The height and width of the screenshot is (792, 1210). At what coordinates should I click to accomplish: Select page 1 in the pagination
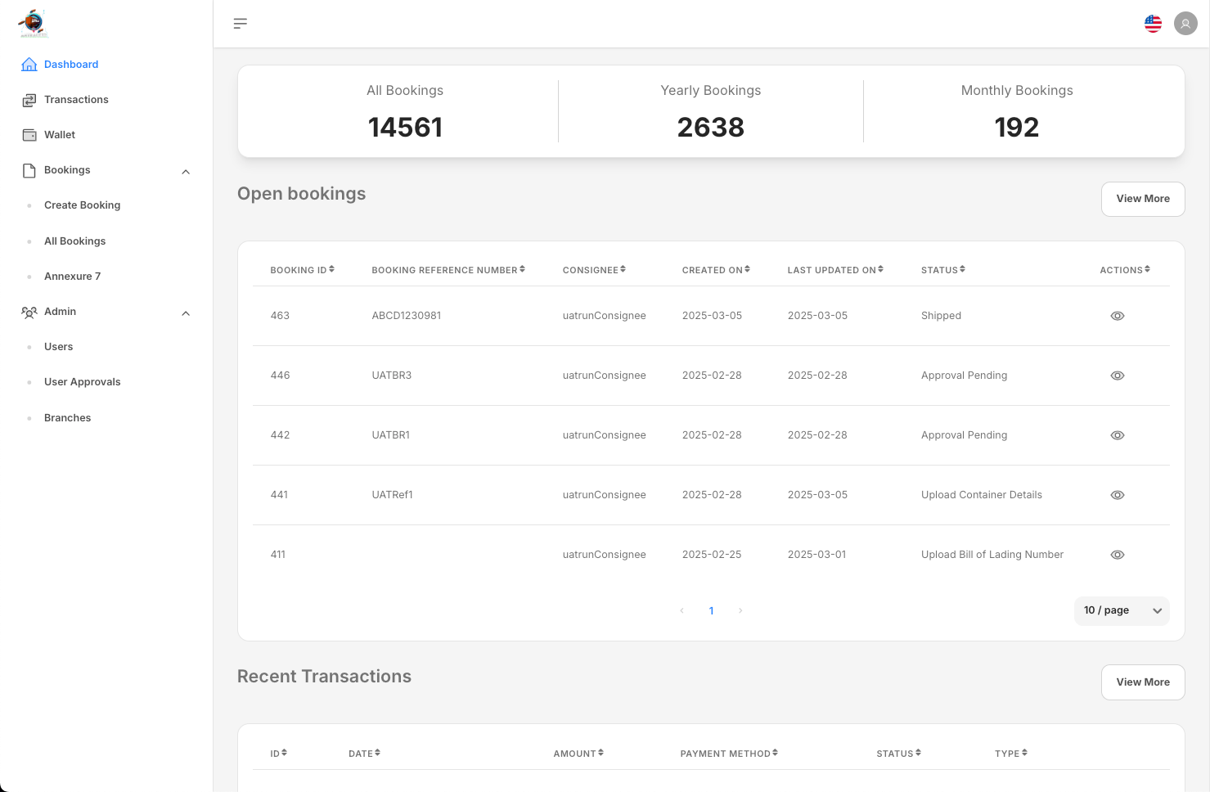tap(711, 611)
